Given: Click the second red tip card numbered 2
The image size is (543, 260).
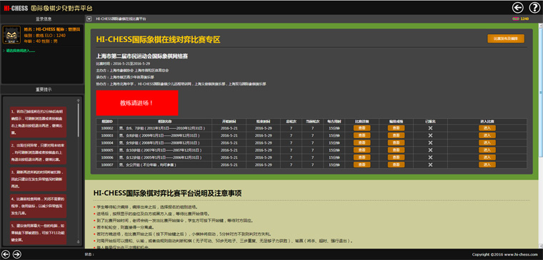Looking at the screenshot, I should pyautogui.click(x=38, y=152).
